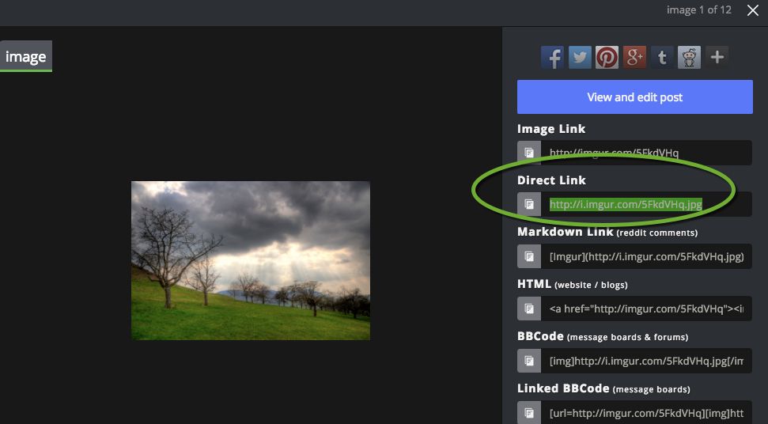Open more sharing options plus icon
Image resolution: width=768 pixels, height=424 pixels.
click(x=717, y=57)
